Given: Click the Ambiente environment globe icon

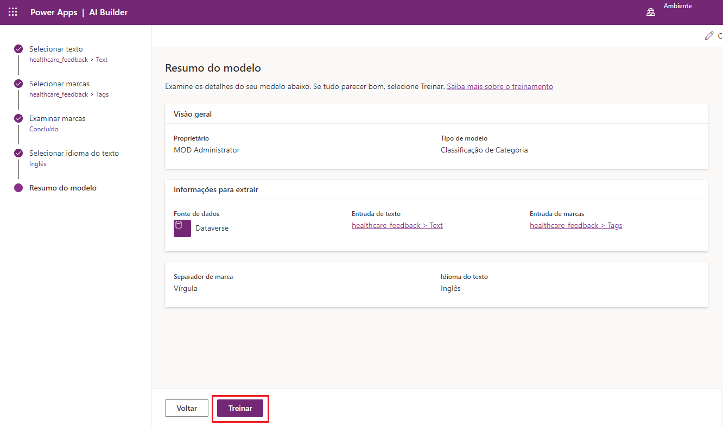Looking at the screenshot, I should 651,12.
